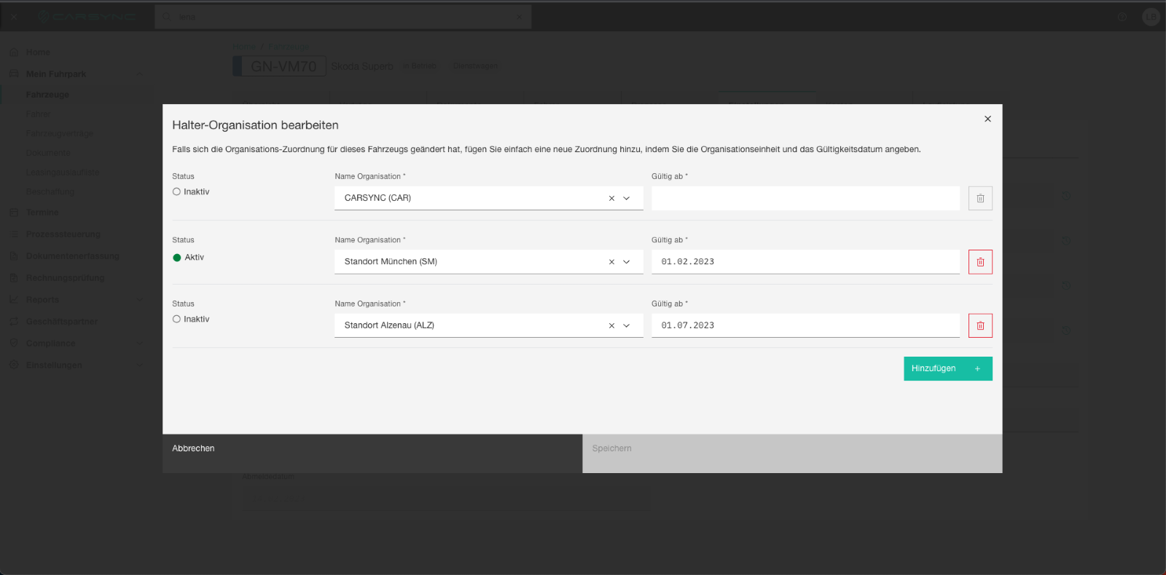The width and height of the screenshot is (1166, 575).
Task: Click the Termine sidebar icon
Action: pyautogui.click(x=13, y=213)
